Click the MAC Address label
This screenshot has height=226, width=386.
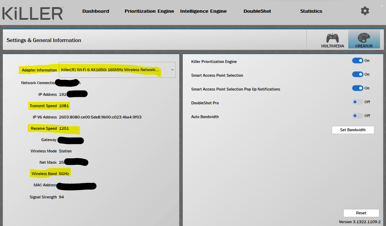click(x=45, y=185)
